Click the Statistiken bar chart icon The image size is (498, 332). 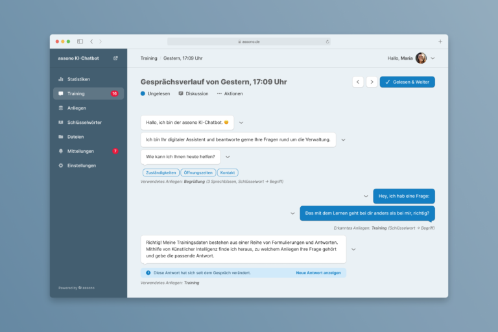click(61, 79)
